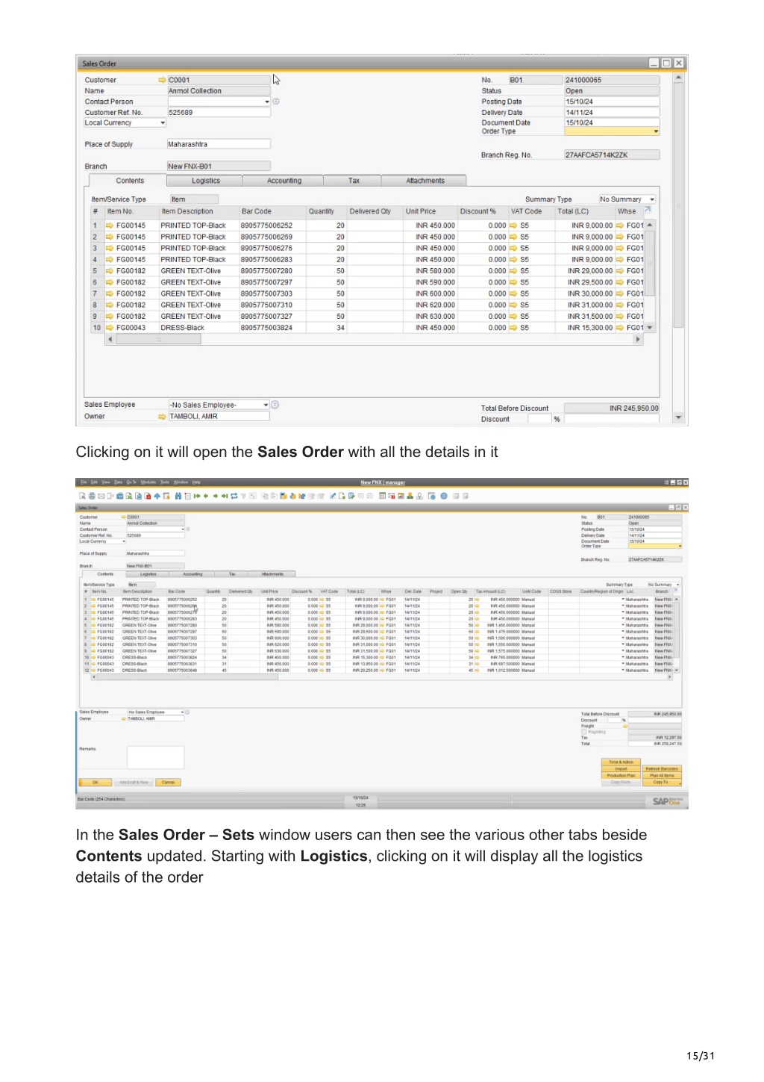Click Remarks text box in lower window
The width and height of the screenshot is (764, 1082).
pyautogui.click(x=155, y=756)
